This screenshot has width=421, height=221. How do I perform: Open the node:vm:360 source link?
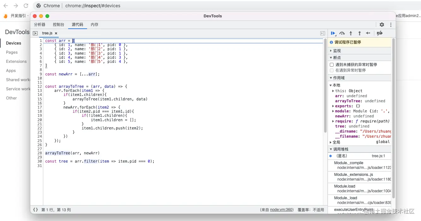click(x=282, y=210)
